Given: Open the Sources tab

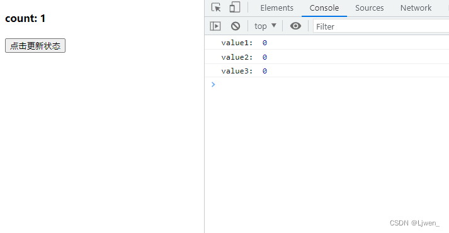Looking at the screenshot, I should [370, 8].
